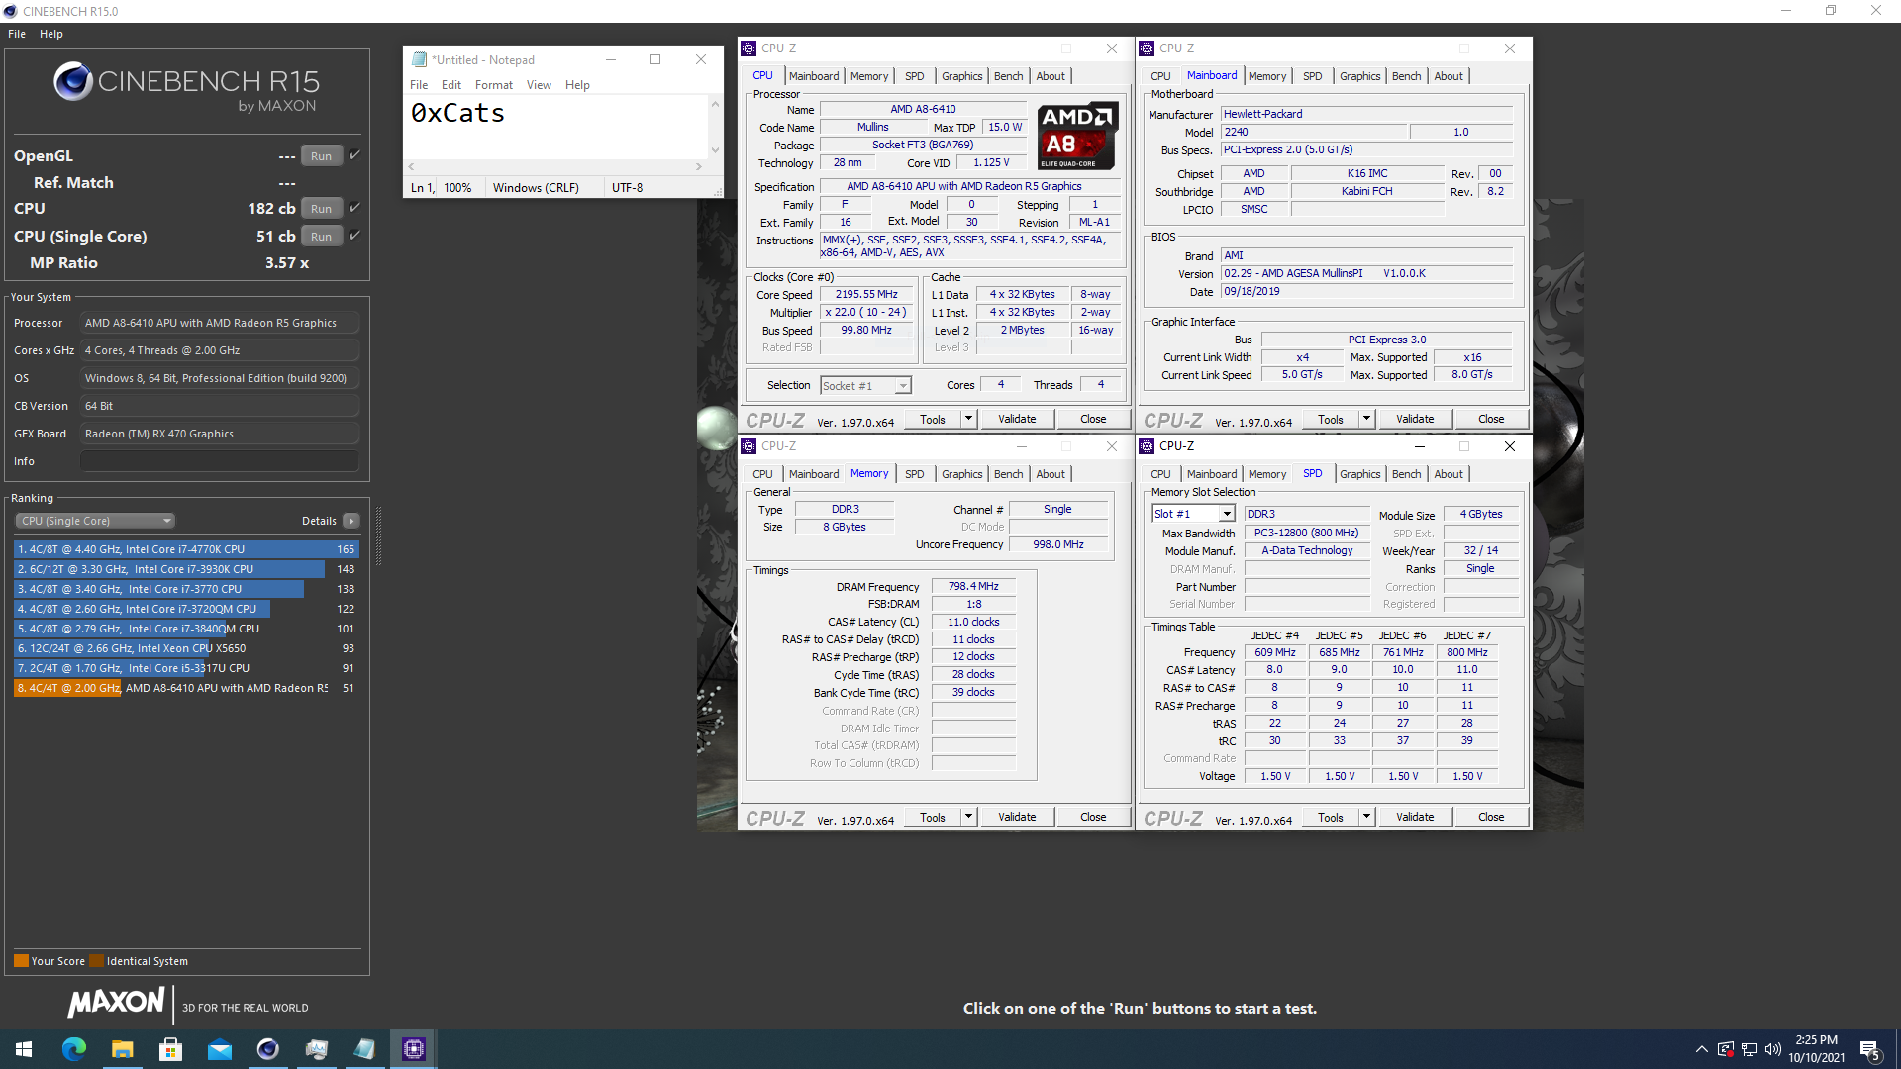
Task: Open the CPU (Single Core) ranking dropdown
Action: (x=95, y=521)
